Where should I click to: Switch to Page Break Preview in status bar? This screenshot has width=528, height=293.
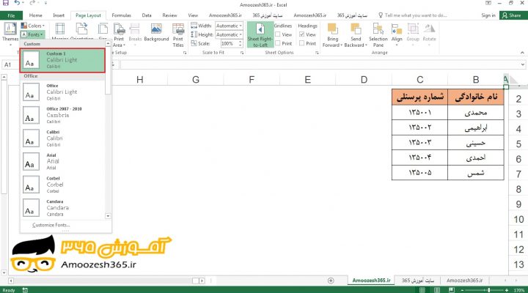point(452,290)
